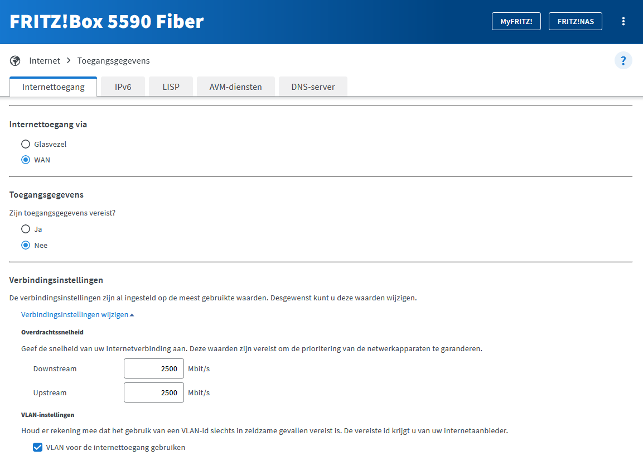This screenshot has height=455, width=643.
Task: Choose Ja for access credentials required
Action: (x=26, y=229)
